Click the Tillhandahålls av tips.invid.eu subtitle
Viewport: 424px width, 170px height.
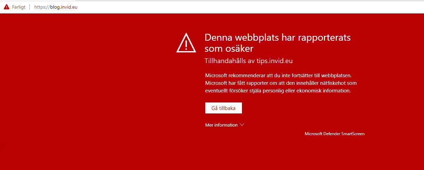(249, 61)
